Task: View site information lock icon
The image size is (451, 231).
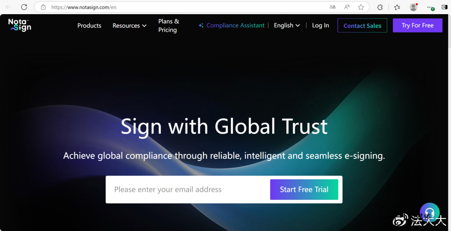Action: (43, 7)
